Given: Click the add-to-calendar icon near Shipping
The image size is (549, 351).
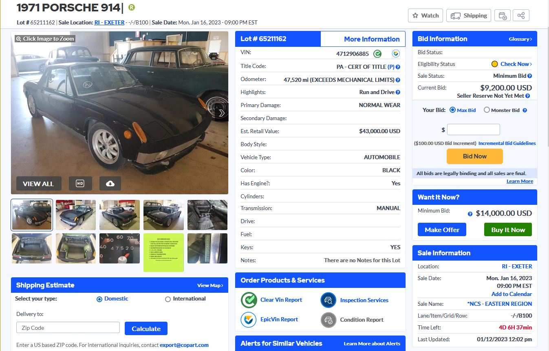Looking at the screenshot, I should tap(503, 15).
